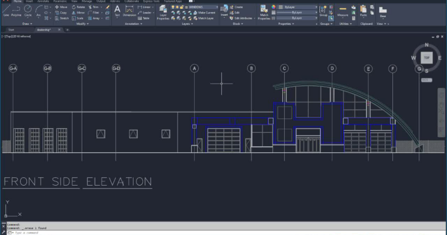Click the Leader tool icon
The height and width of the screenshot is (235, 447).
[140, 12]
